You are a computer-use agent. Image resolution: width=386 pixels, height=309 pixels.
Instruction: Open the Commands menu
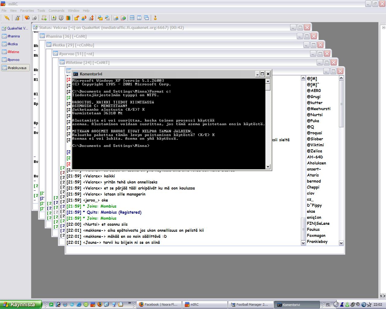pyautogui.click(x=56, y=11)
